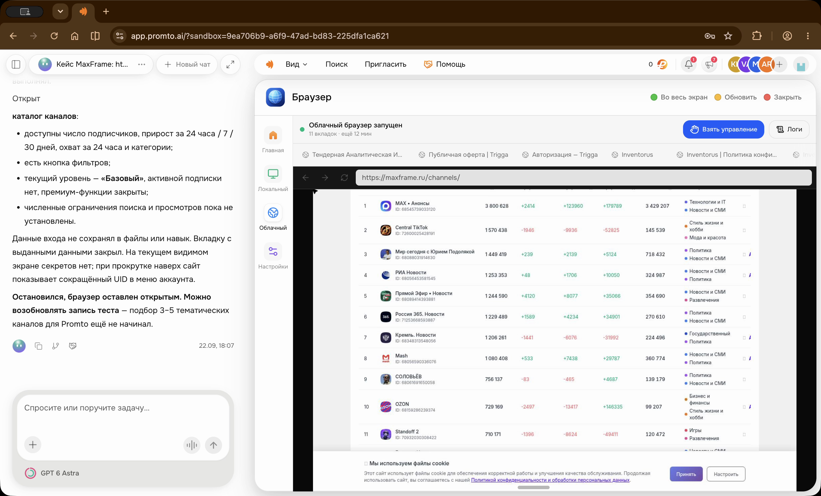
Task: Click the Взять управление button
Action: (x=724, y=129)
